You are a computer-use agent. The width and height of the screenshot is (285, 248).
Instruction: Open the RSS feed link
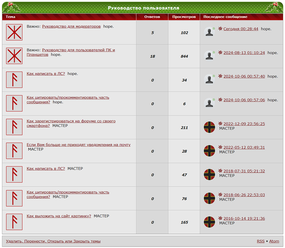[260, 241]
